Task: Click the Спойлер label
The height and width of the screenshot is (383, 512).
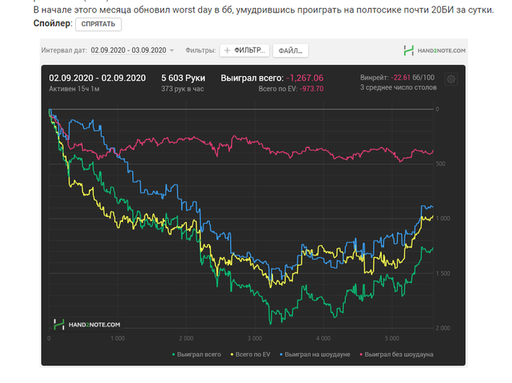Action: (x=53, y=23)
